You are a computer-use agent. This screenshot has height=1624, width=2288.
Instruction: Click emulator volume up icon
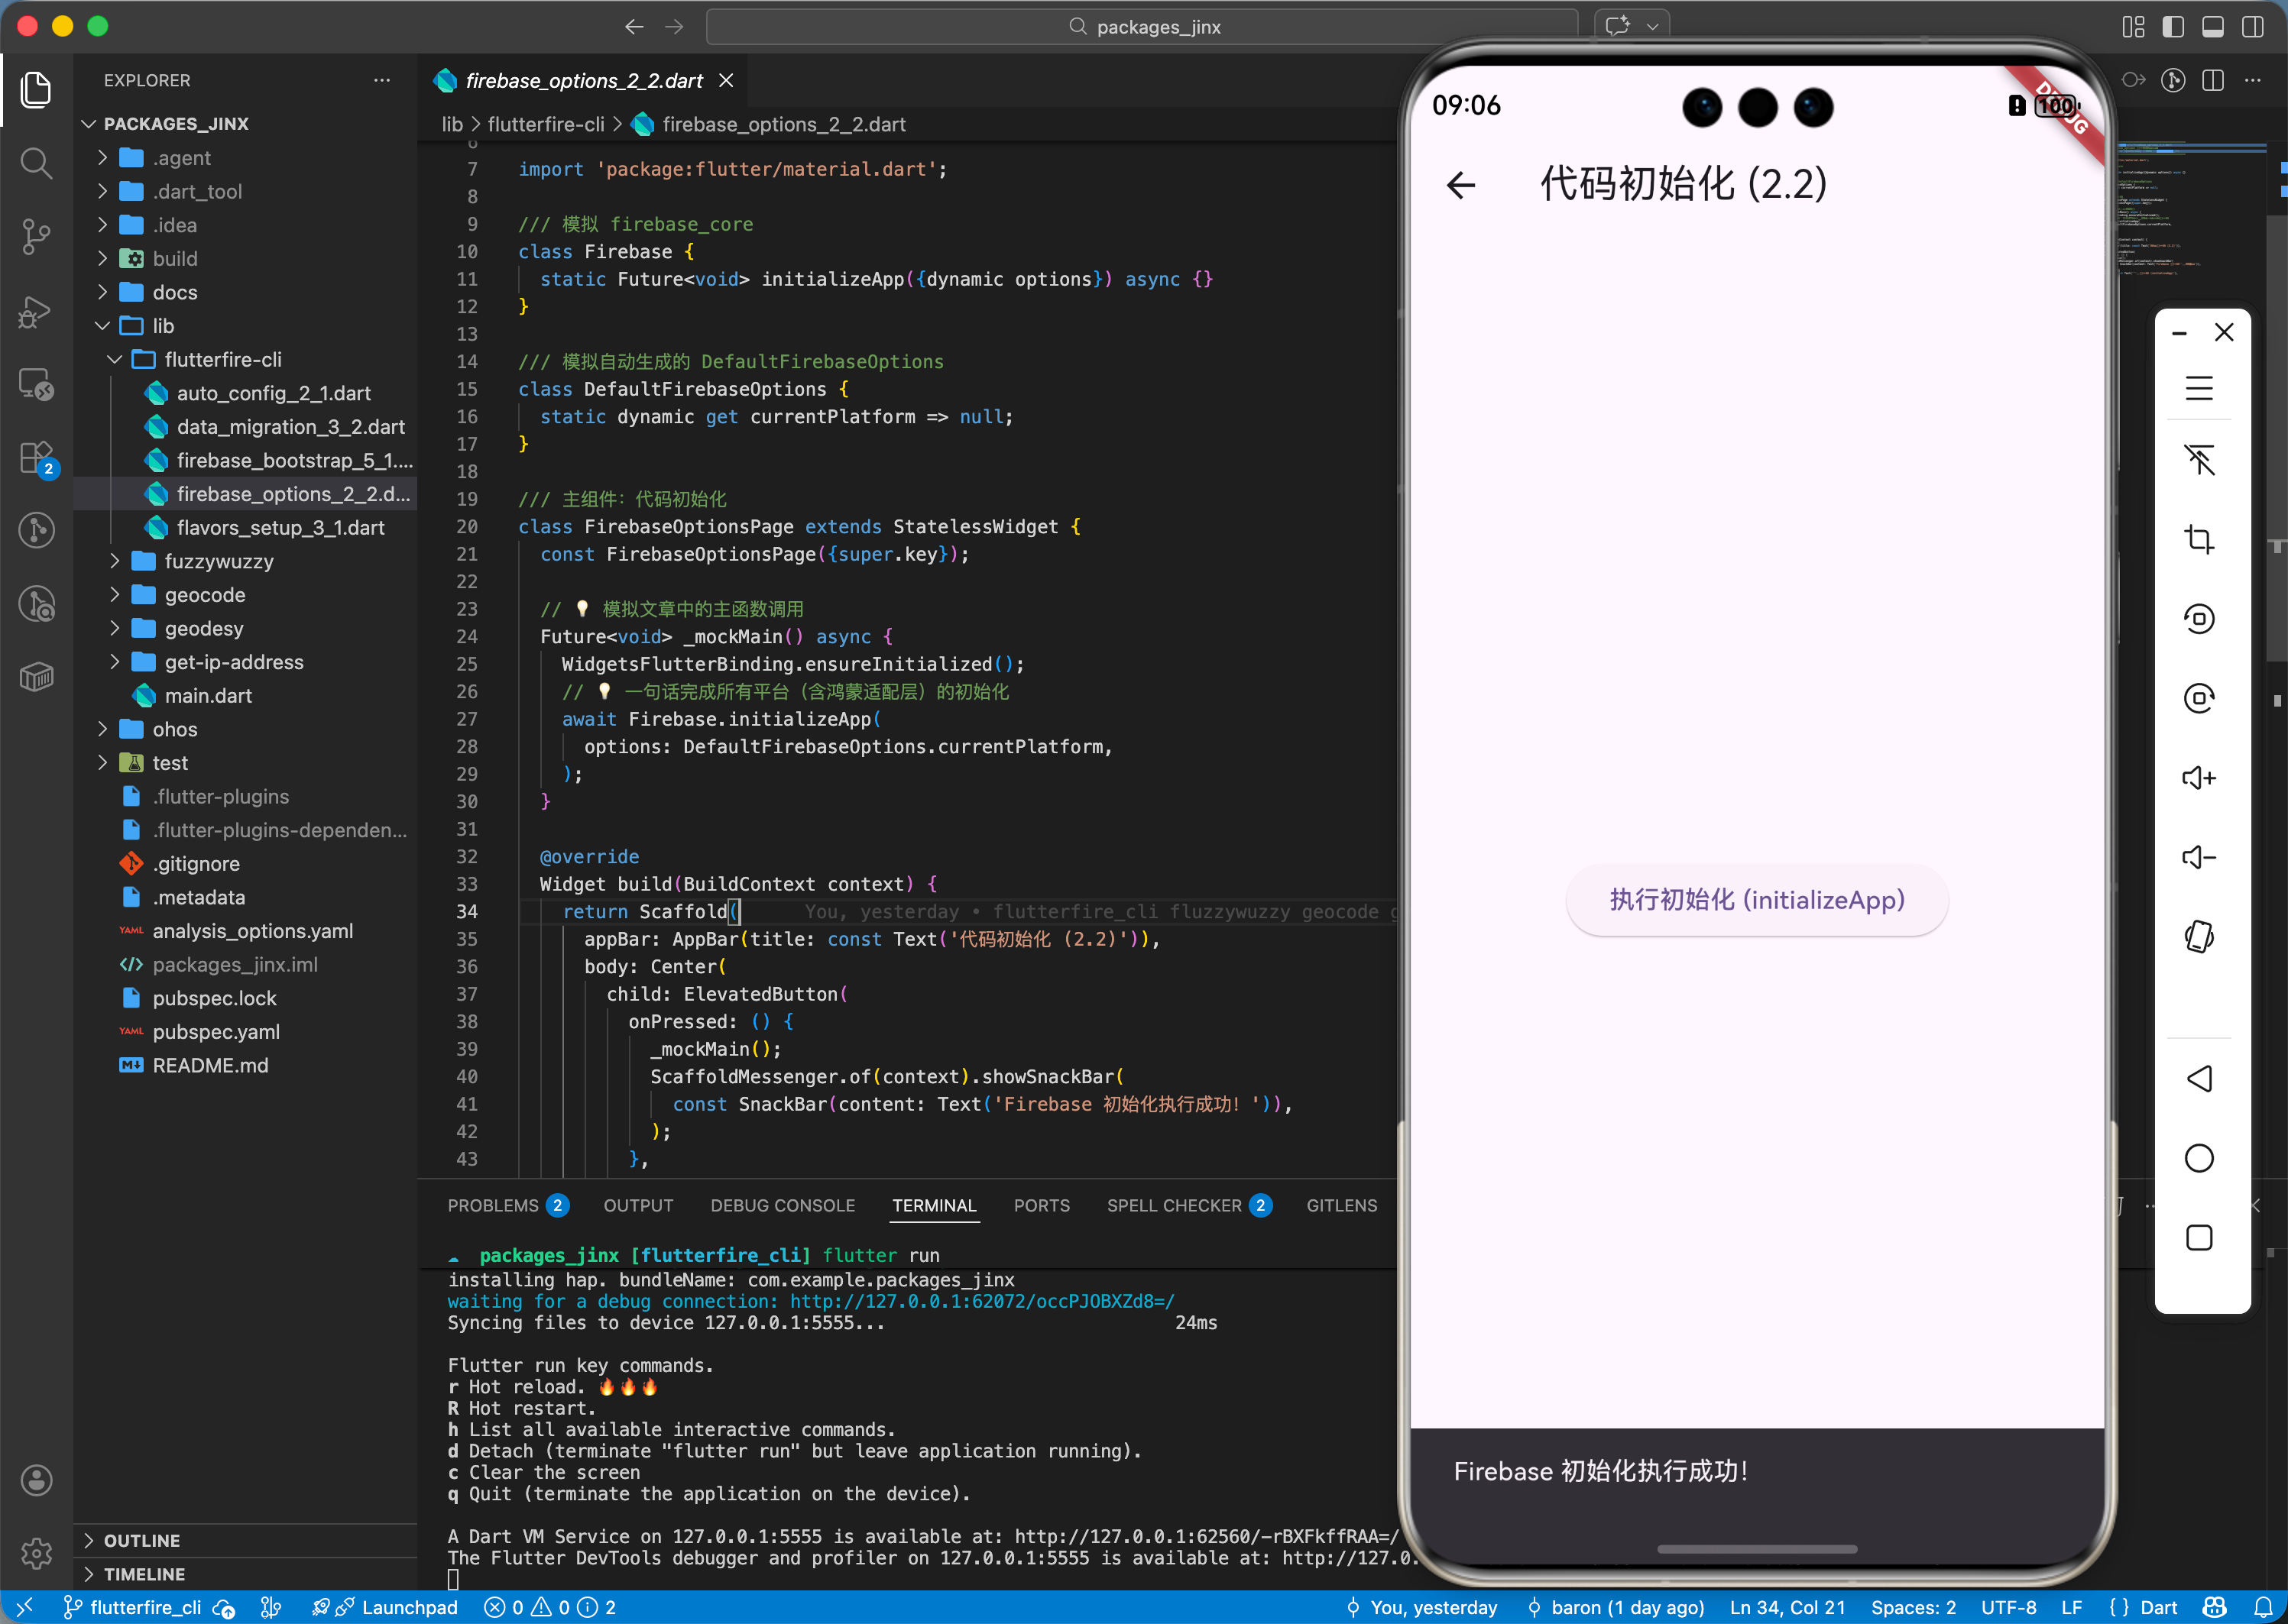tap(2198, 778)
